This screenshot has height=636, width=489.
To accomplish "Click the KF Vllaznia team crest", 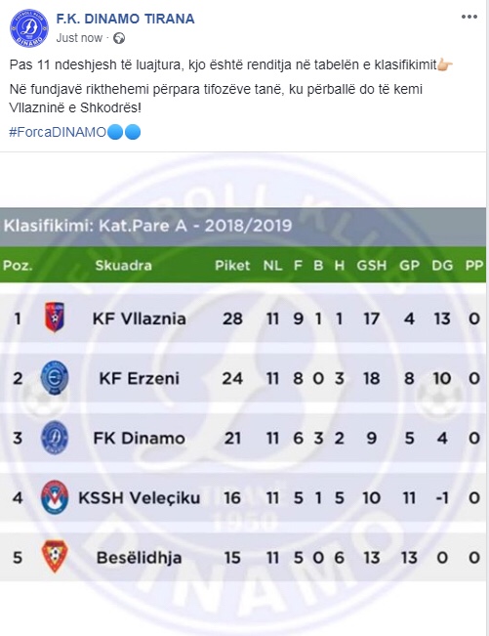I will coord(55,318).
